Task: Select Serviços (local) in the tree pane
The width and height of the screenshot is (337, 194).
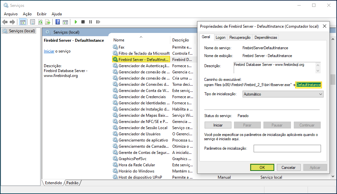Action: tap(19, 31)
